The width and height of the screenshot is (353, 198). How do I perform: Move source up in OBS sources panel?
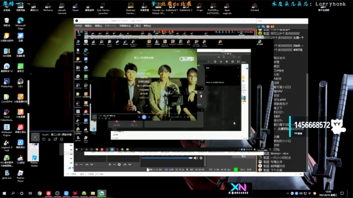[x=125, y=165]
